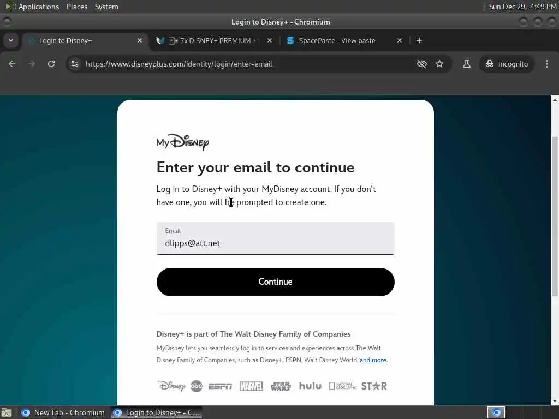Click the black Continue button
Viewport: 559px width, 419px height.
pyautogui.click(x=275, y=282)
